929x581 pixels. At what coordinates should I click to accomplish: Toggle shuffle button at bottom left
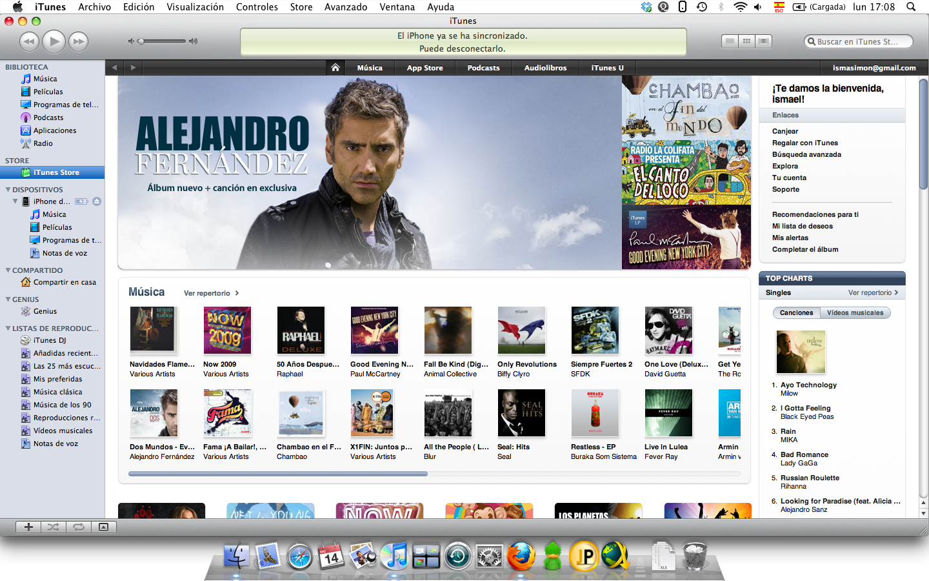coord(54,527)
